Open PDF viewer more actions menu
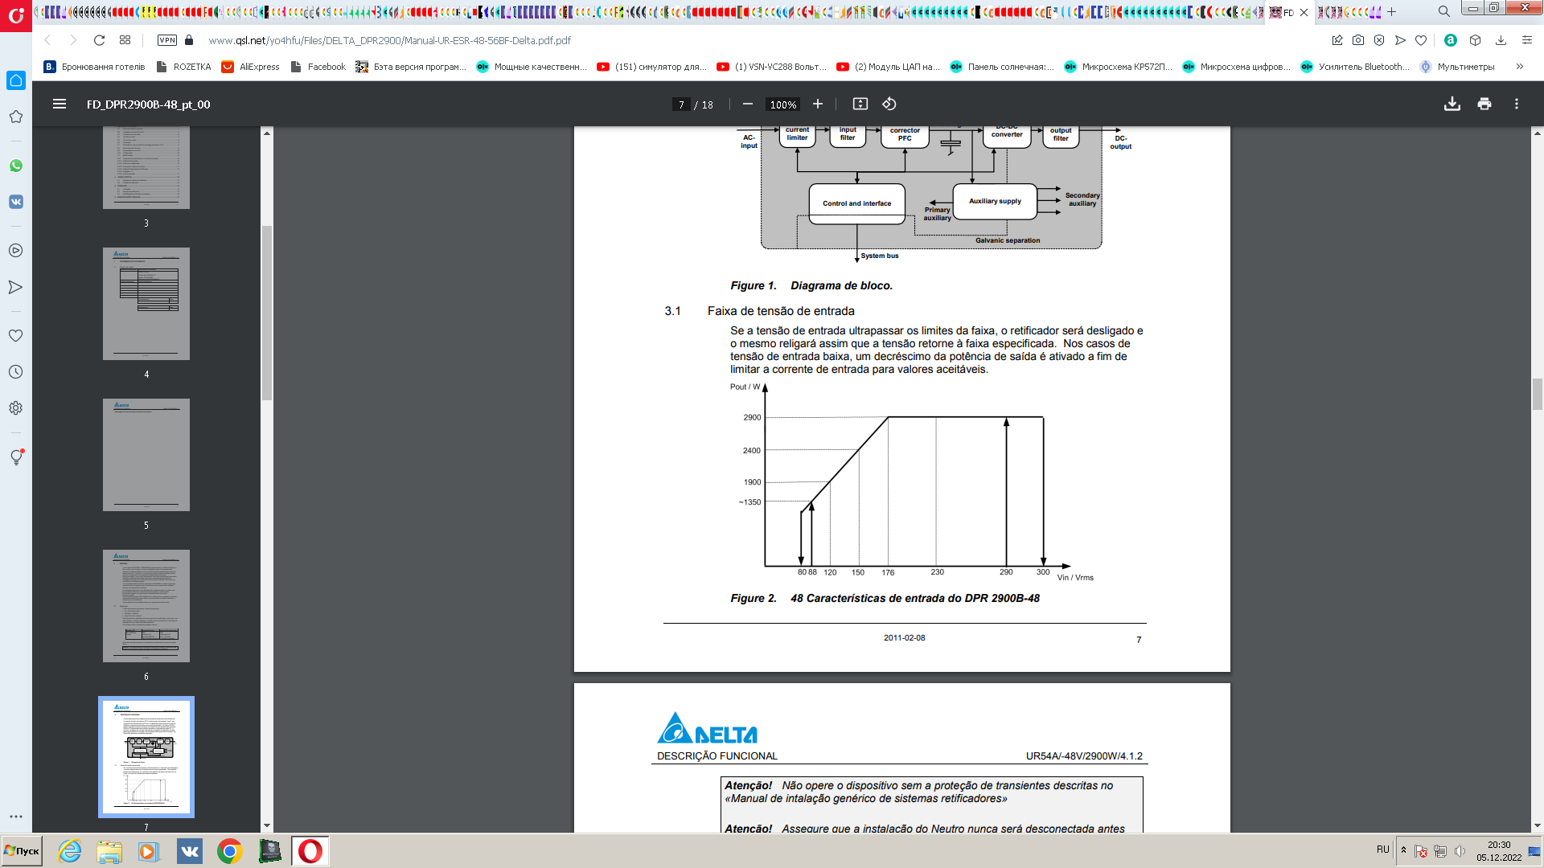The image size is (1544, 868). coord(1517,104)
